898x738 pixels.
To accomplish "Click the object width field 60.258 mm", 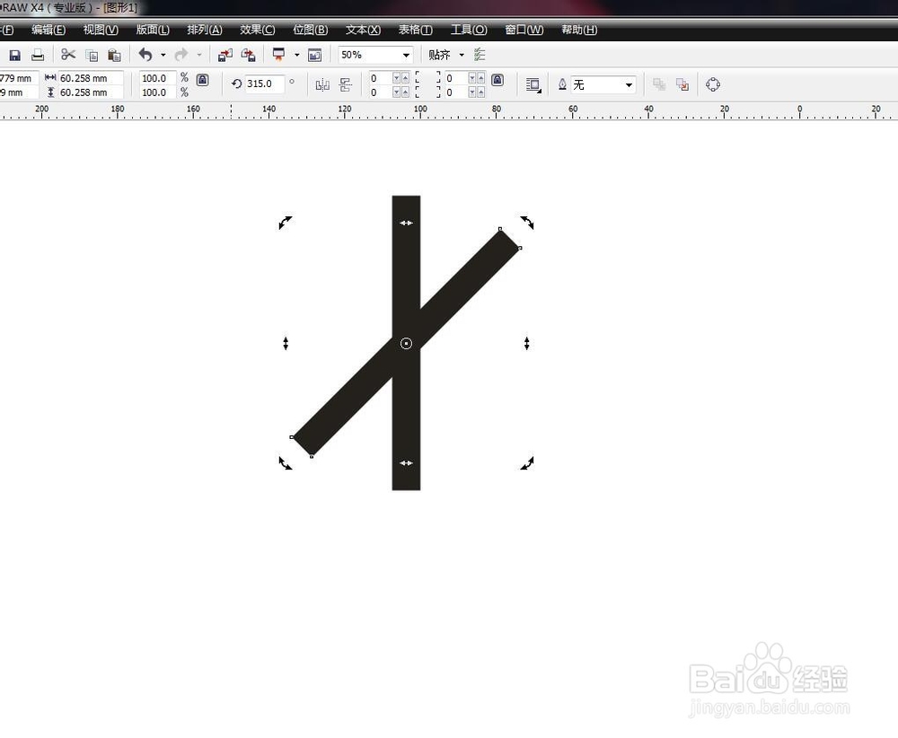I will [x=91, y=78].
